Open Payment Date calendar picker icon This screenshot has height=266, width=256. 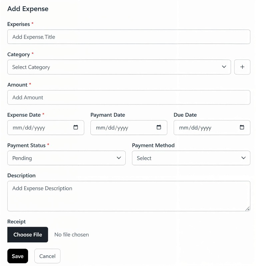pos(159,127)
